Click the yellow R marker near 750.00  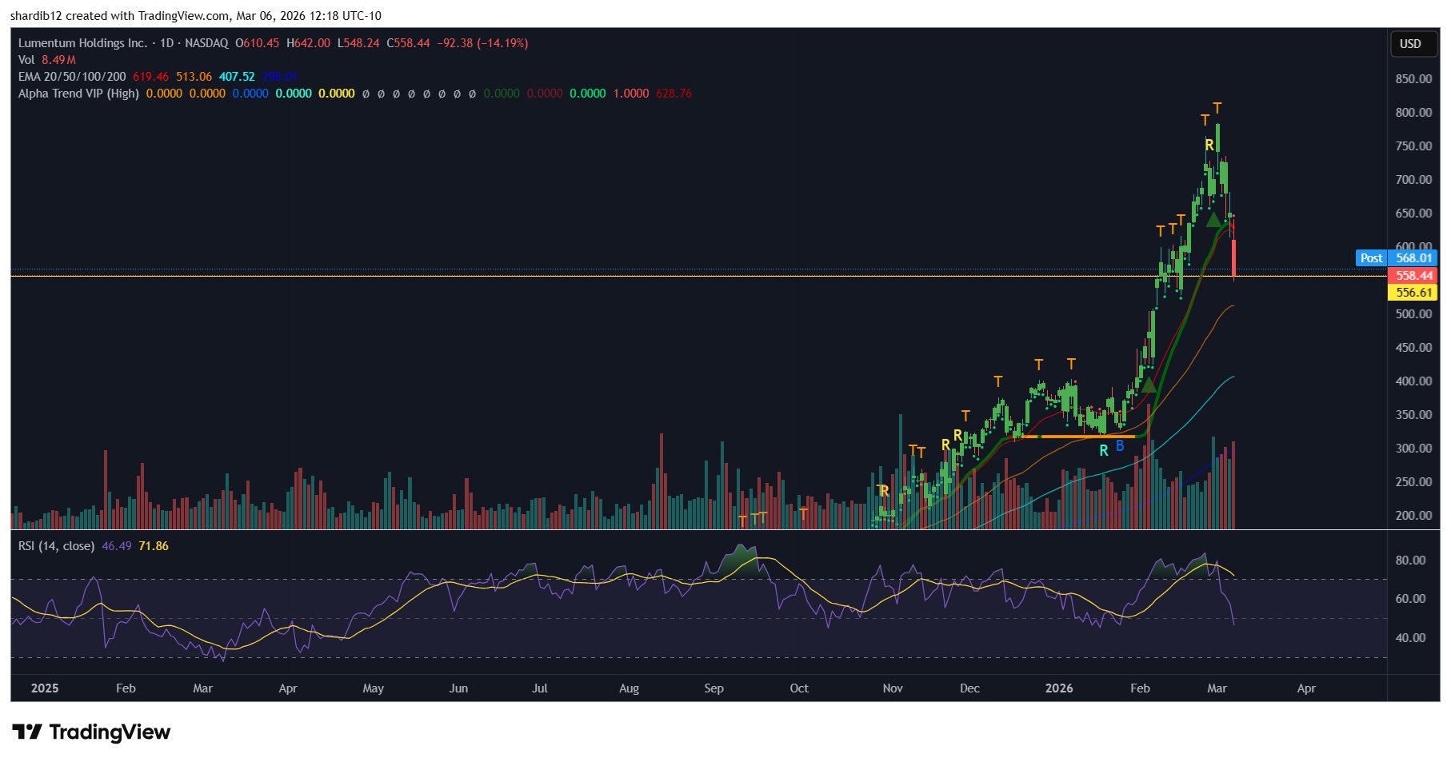1209,145
